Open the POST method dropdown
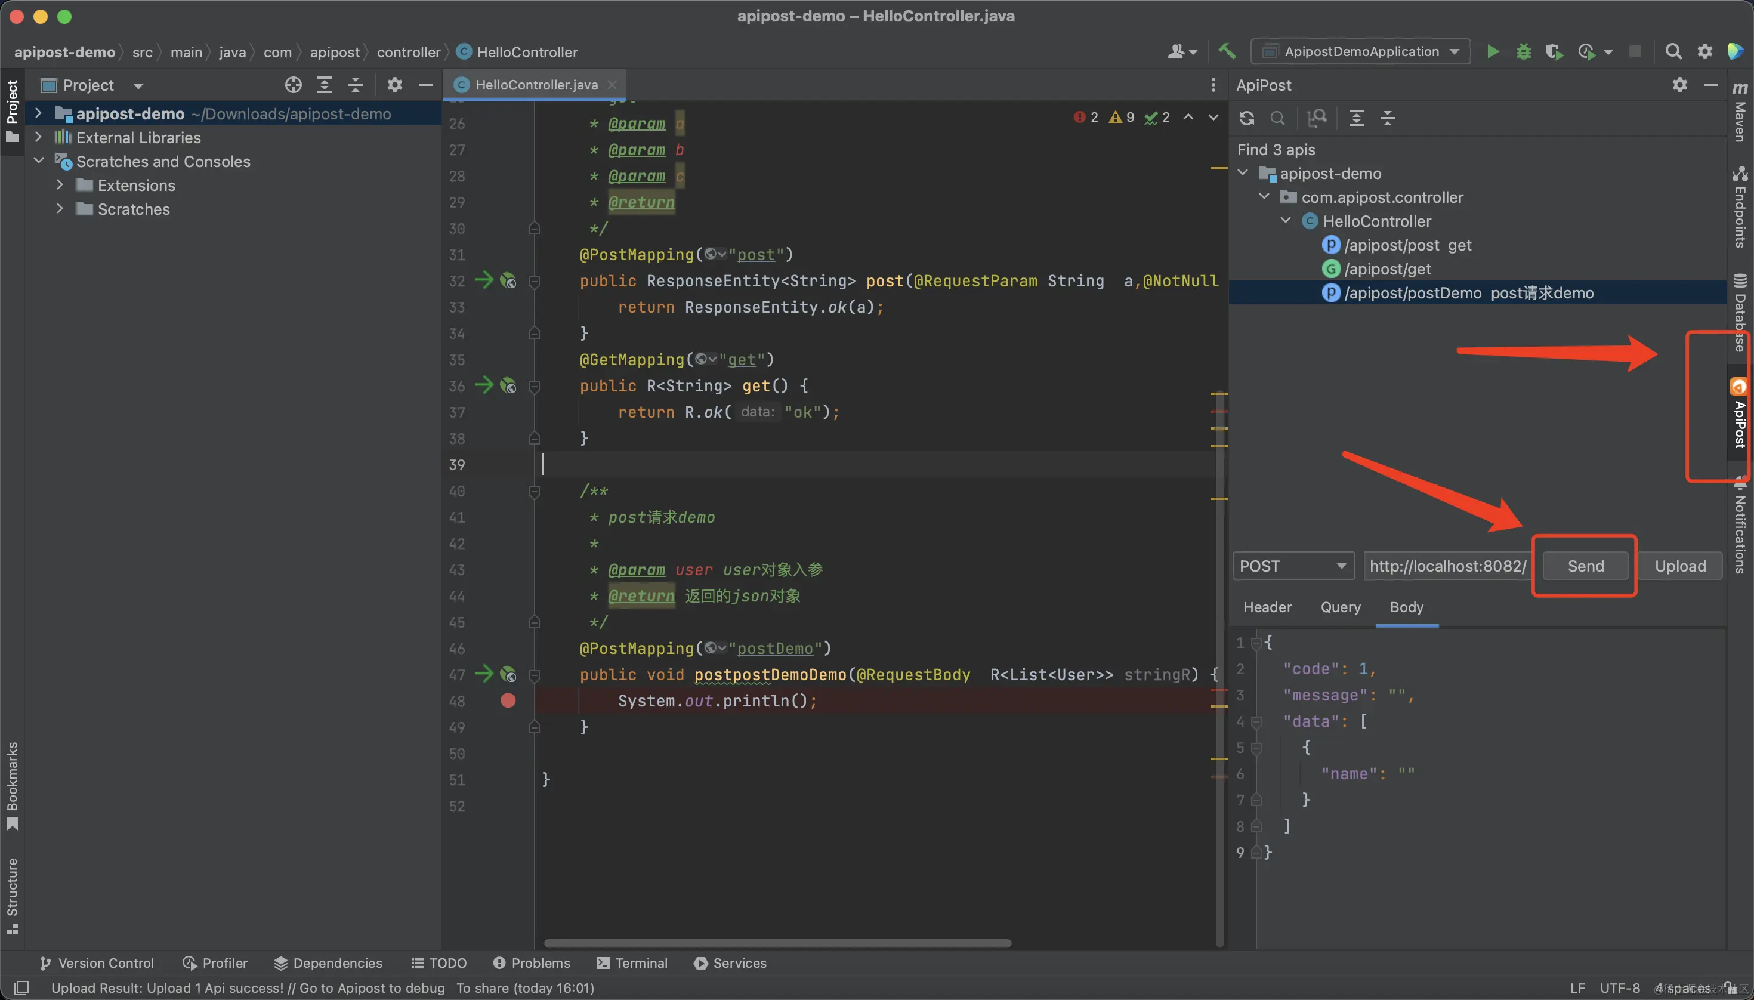1754x1000 pixels. click(x=1292, y=566)
